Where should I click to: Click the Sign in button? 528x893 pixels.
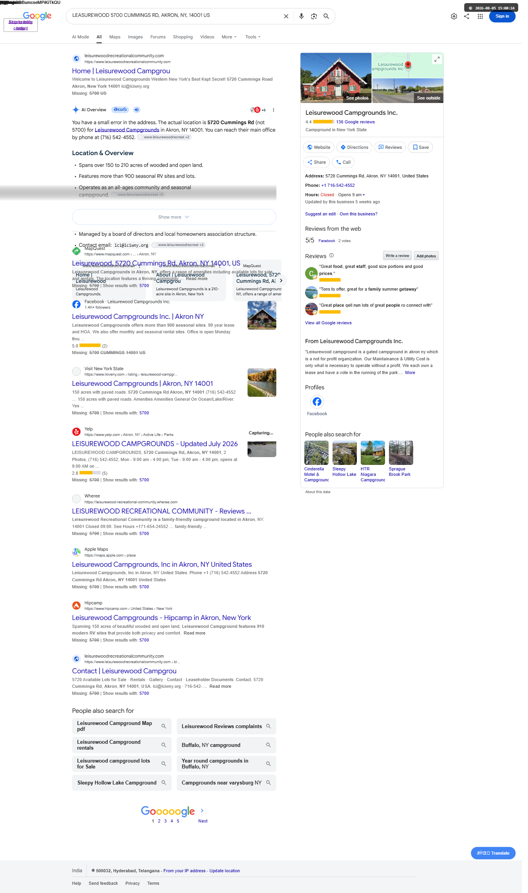[x=502, y=16]
